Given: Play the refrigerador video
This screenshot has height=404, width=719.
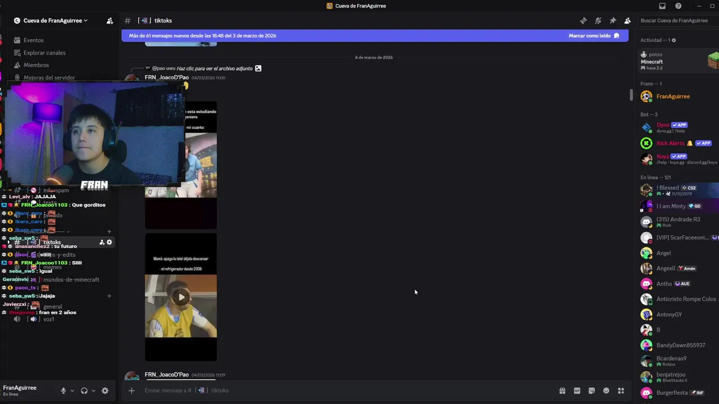Looking at the screenshot, I should point(181,297).
